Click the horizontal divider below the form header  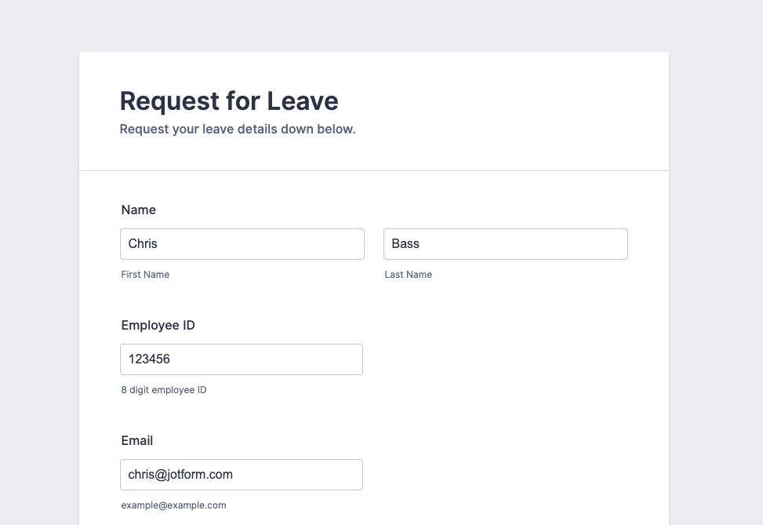click(x=374, y=170)
